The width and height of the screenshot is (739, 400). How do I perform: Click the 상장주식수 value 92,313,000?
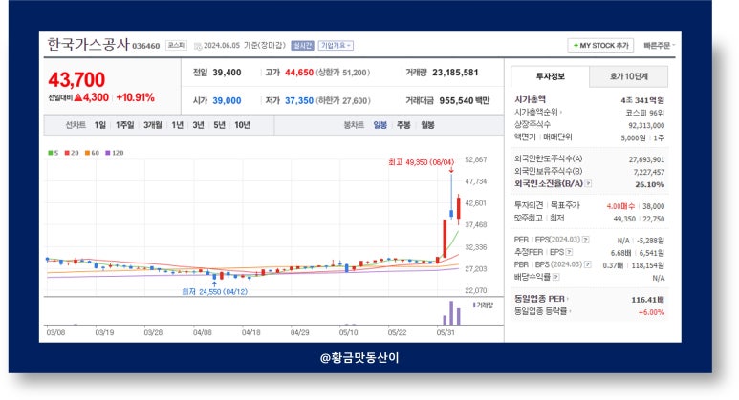(646, 125)
